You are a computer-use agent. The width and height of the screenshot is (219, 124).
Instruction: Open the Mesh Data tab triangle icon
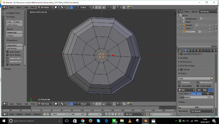(x=208, y=50)
